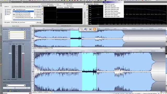Click the Oscilloscope settings key icon

(x=42, y=9)
